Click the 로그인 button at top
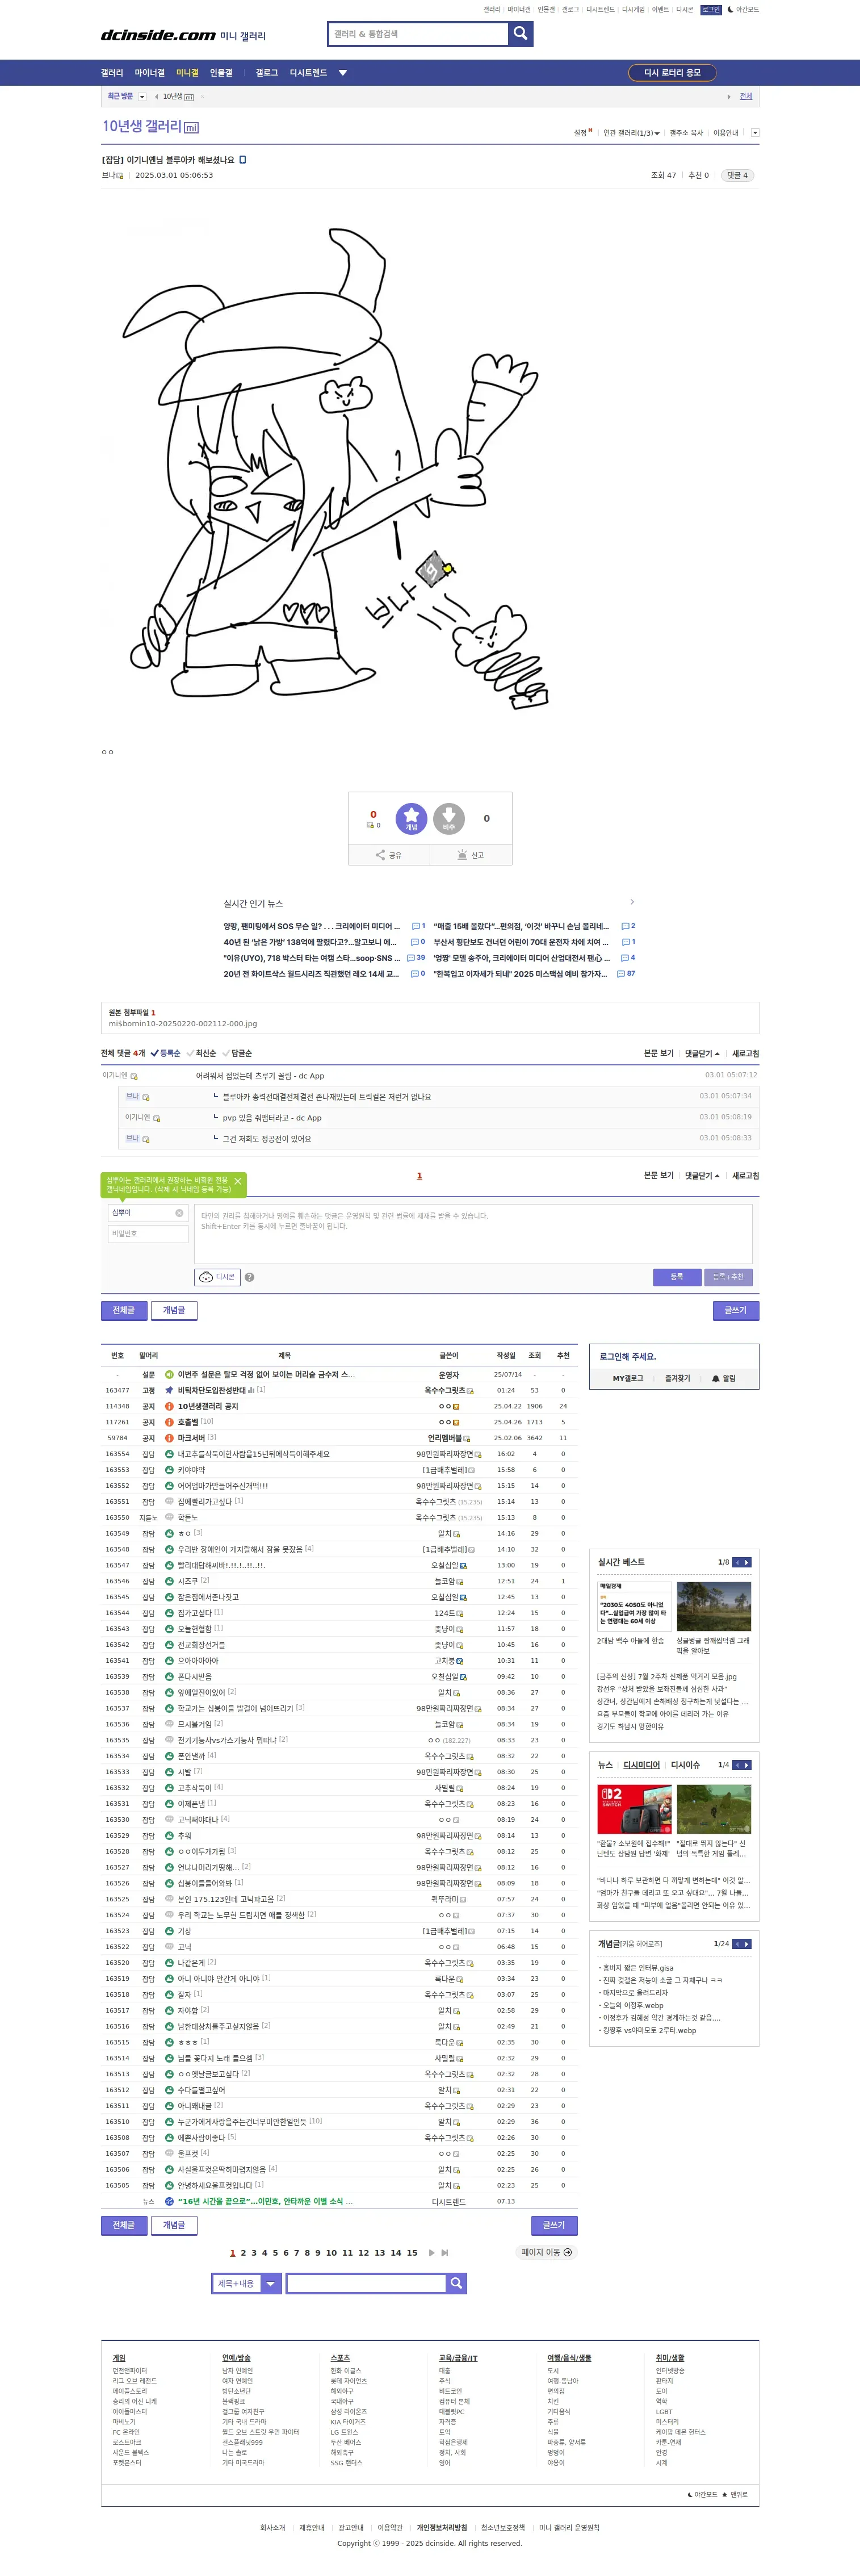The image size is (860, 2576). pos(711,10)
